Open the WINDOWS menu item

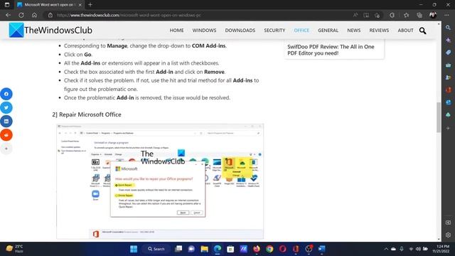(204, 30)
